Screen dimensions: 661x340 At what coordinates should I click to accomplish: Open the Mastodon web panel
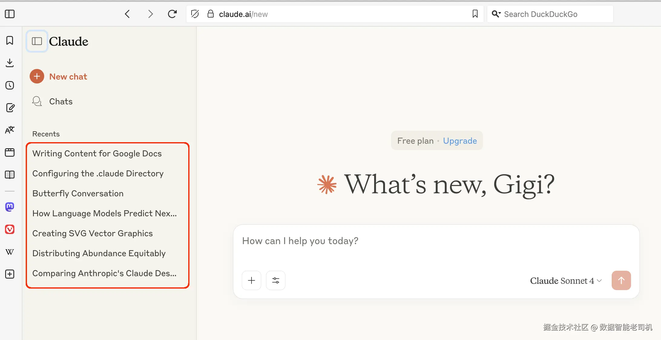10,207
